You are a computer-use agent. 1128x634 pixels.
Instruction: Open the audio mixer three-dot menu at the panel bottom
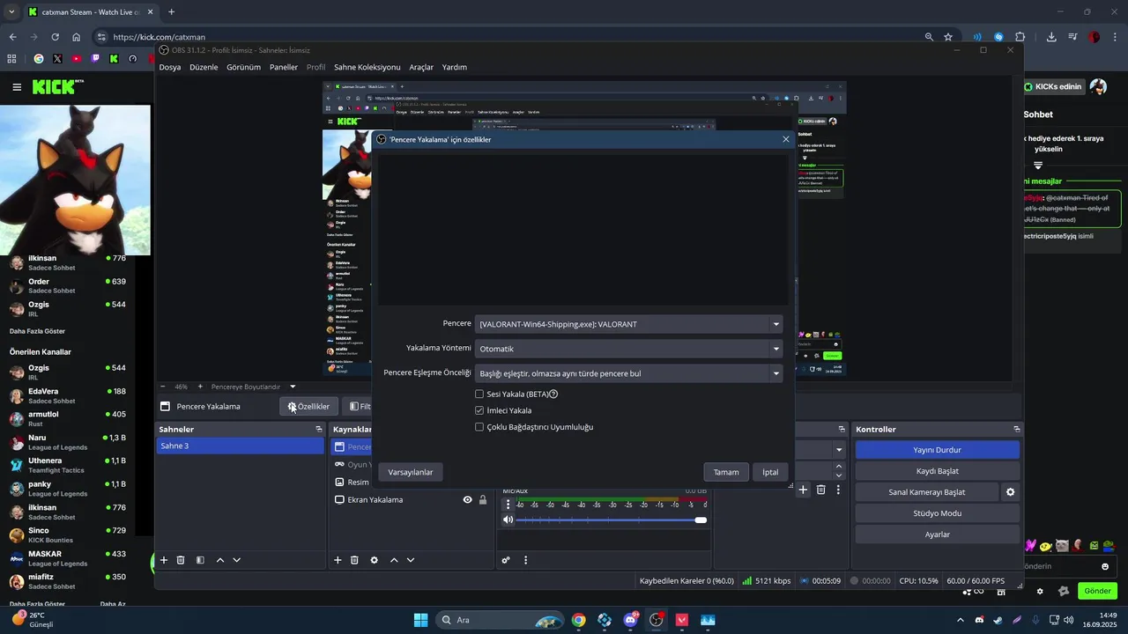526,560
